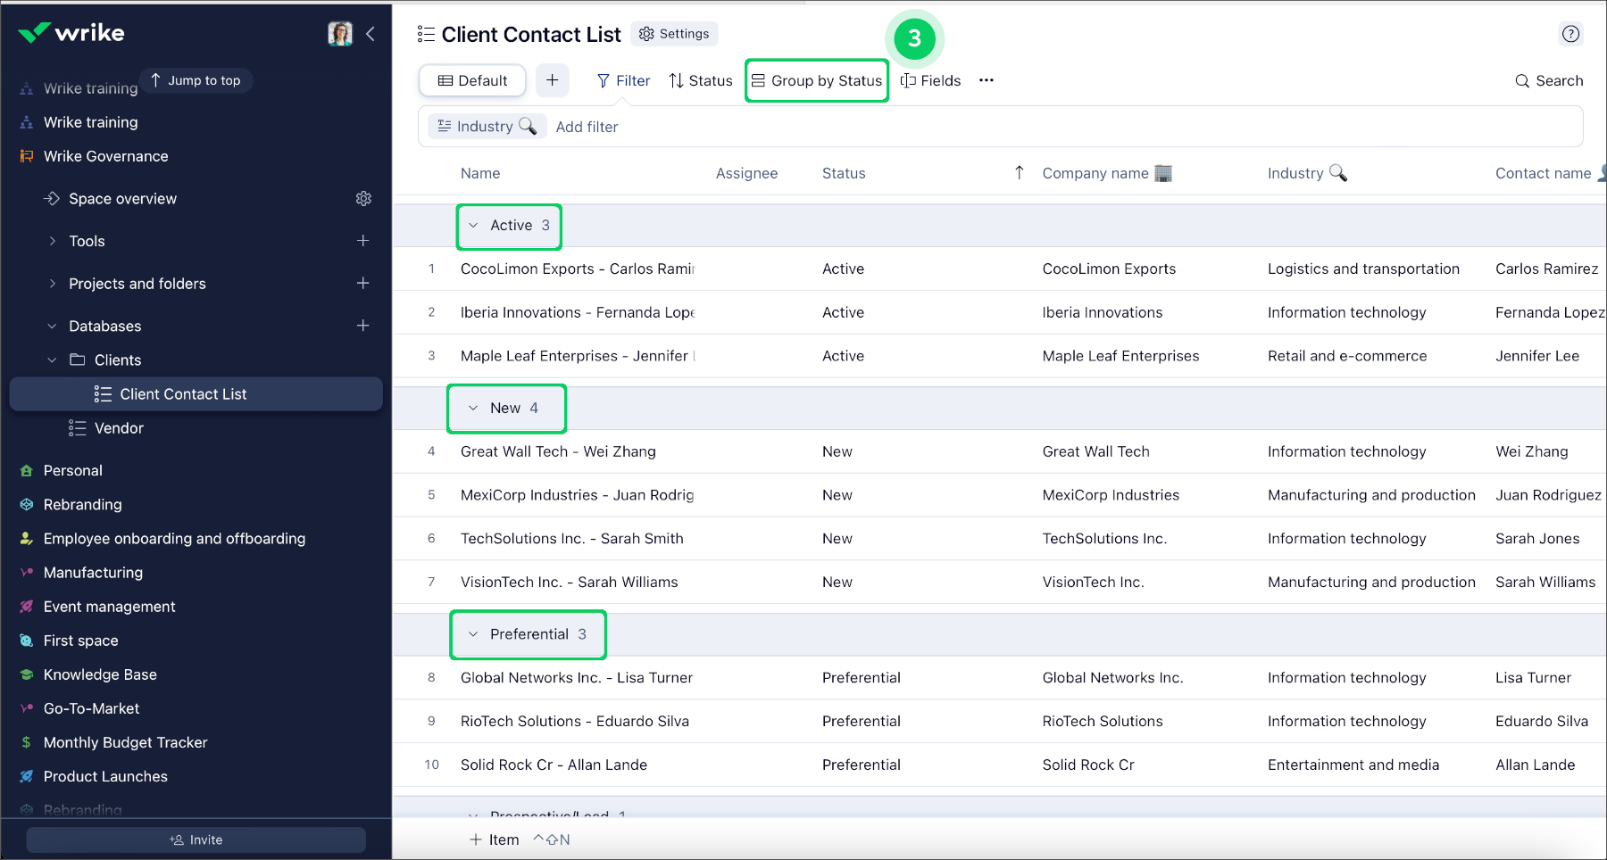Click the Name column header
1607x860 pixels.
(480, 173)
